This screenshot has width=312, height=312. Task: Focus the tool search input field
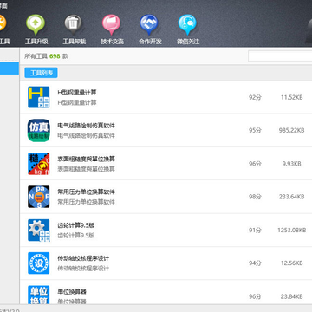coord(280,56)
